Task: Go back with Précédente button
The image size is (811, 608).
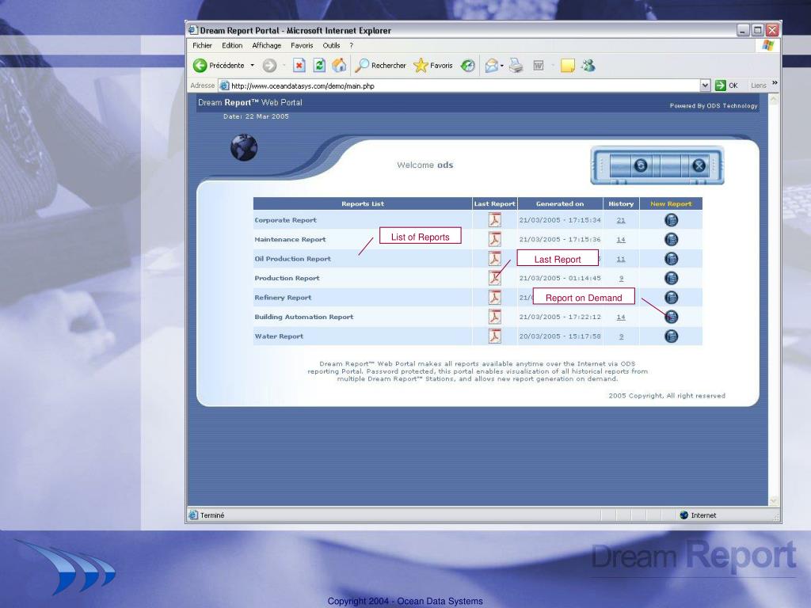Action: point(219,66)
